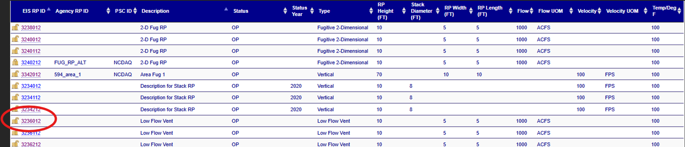The height and width of the screenshot is (147, 685).
Task: Sort by Agency RP ID column arrows
Action: coord(108,11)
